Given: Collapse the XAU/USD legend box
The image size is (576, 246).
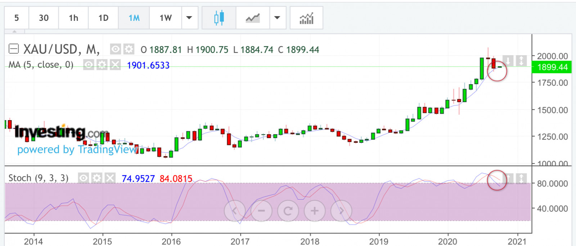Looking at the screenshot, I should 14,49.
